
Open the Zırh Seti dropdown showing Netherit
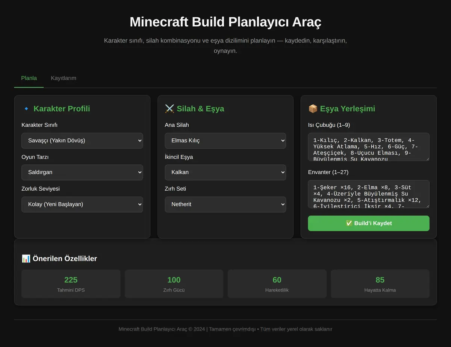(x=225, y=204)
